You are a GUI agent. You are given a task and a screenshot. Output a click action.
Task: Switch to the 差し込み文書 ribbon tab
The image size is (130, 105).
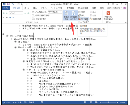click(83, 8)
